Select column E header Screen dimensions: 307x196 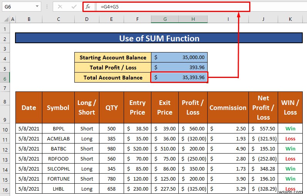point(111,19)
